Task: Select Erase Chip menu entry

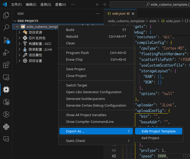Action: pos(96,60)
